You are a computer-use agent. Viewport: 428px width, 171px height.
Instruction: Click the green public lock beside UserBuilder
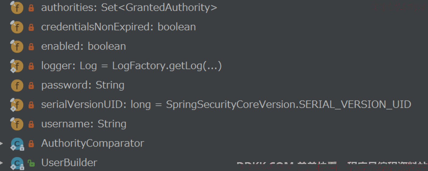tap(31, 163)
